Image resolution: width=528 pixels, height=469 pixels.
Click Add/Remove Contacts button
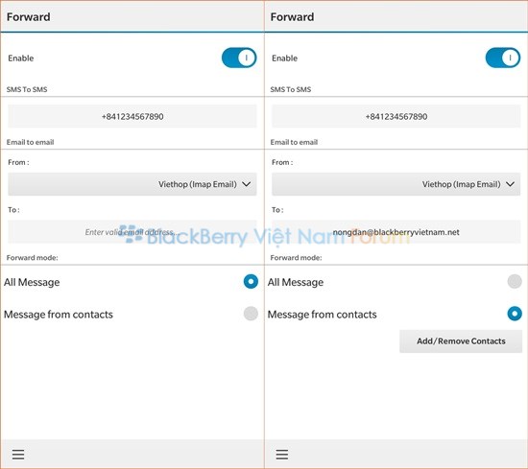[x=461, y=341]
